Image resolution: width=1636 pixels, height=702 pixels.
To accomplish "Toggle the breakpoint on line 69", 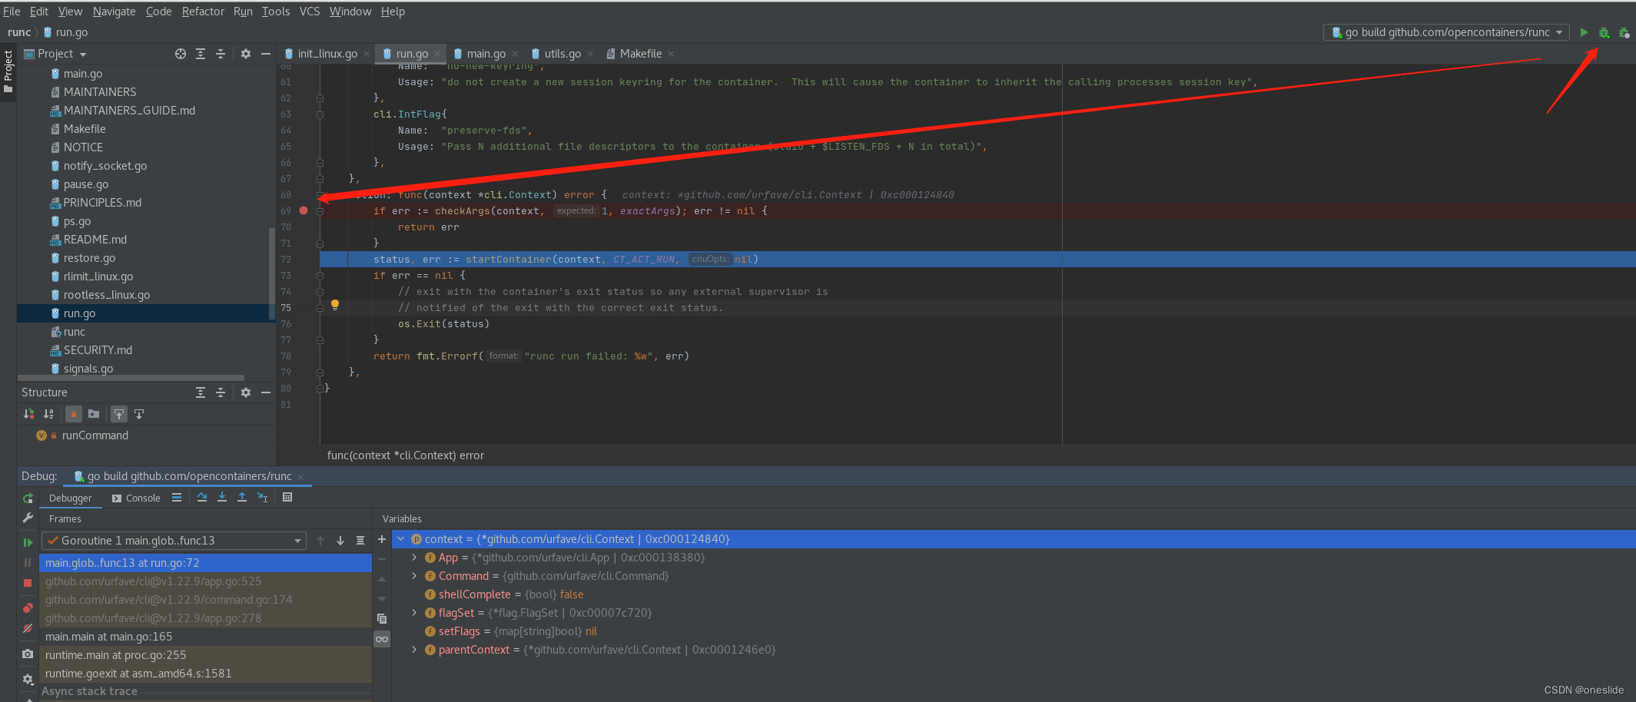I will (x=304, y=210).
